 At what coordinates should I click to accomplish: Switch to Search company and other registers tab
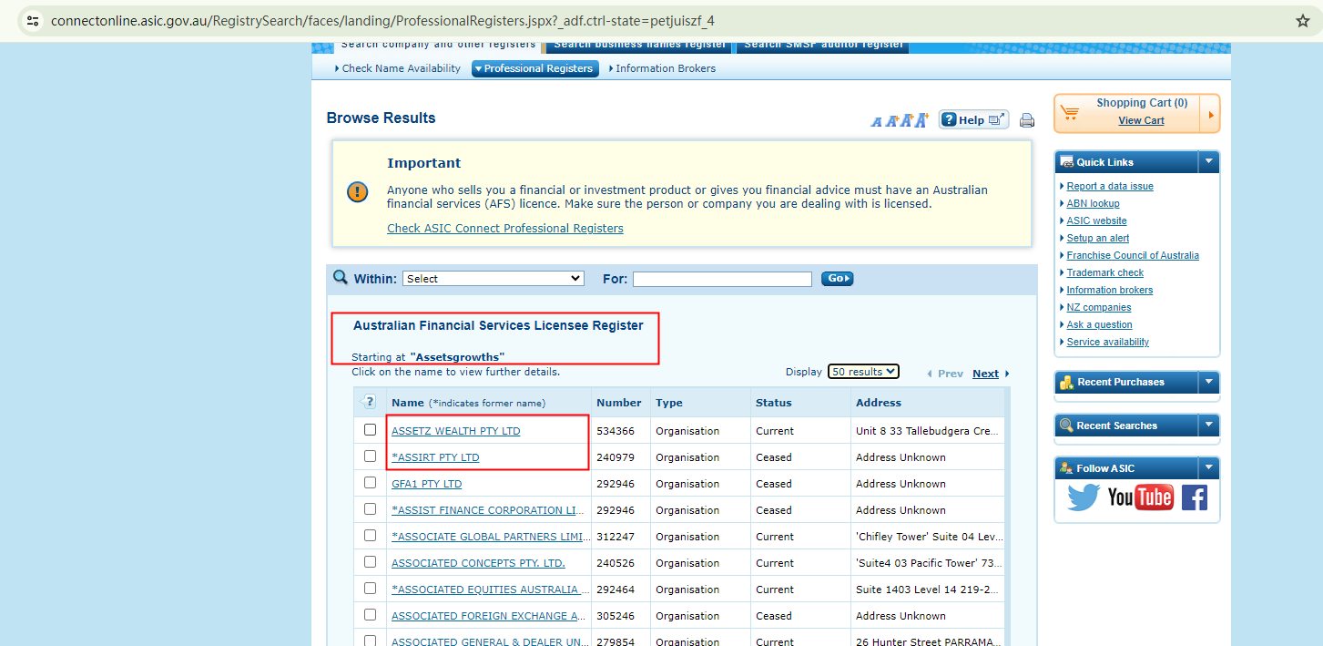[x=438, y=46]
